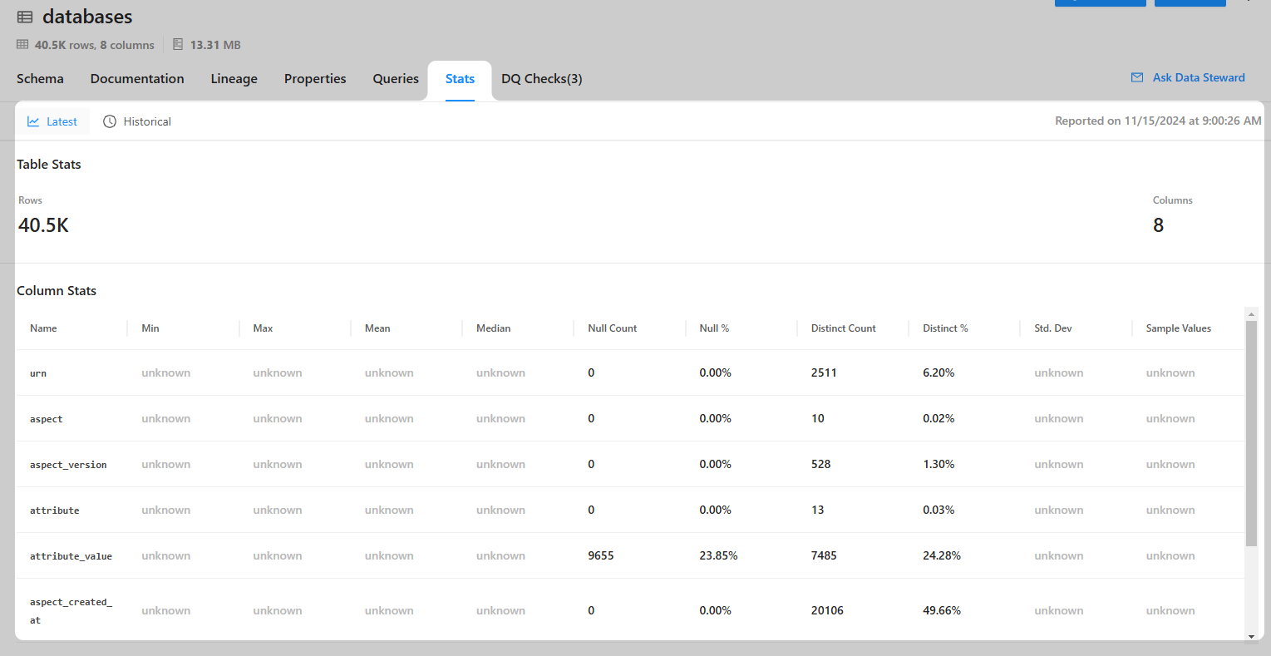Screen dimensions: 1271x656
Task: Open the Schema tab
Action: 40,79
